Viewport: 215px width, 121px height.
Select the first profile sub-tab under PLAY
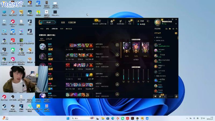[42, 29]
